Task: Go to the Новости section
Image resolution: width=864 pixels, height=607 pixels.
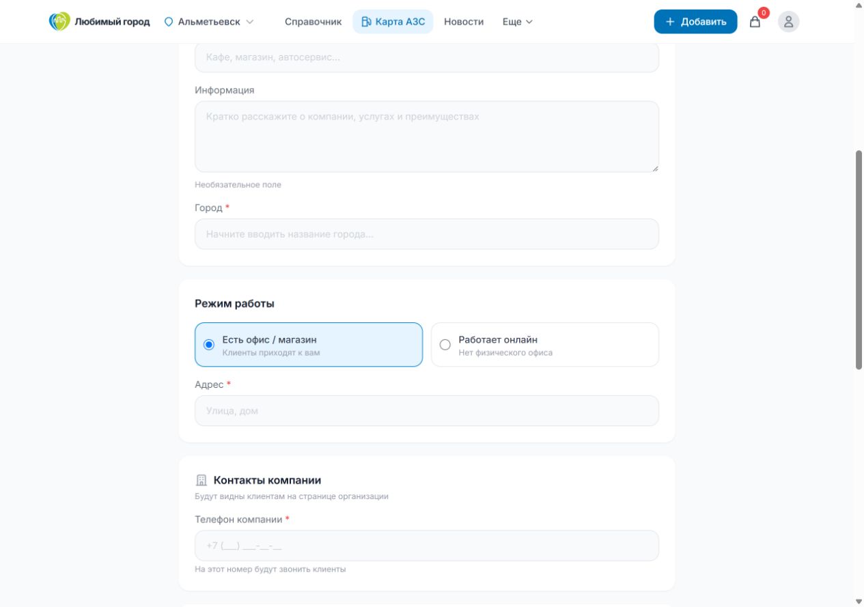Action: [x=464, y=22]
